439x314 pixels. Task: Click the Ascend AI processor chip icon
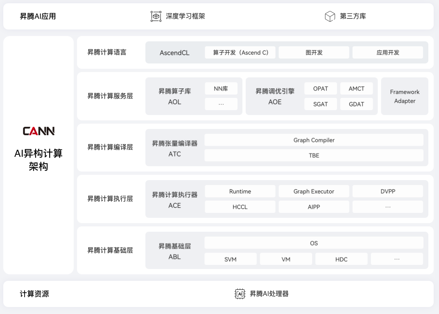[240, 294]
